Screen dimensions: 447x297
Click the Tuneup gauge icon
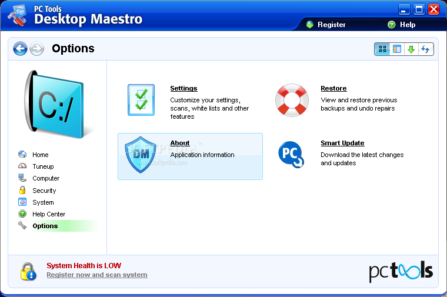pos(22,166)
